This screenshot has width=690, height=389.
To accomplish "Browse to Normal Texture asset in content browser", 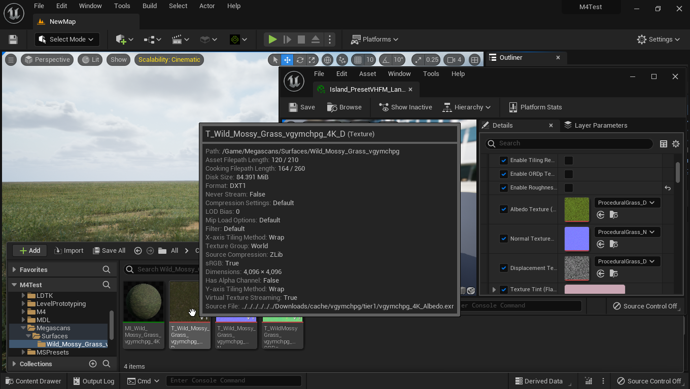I will pos(613,244).
